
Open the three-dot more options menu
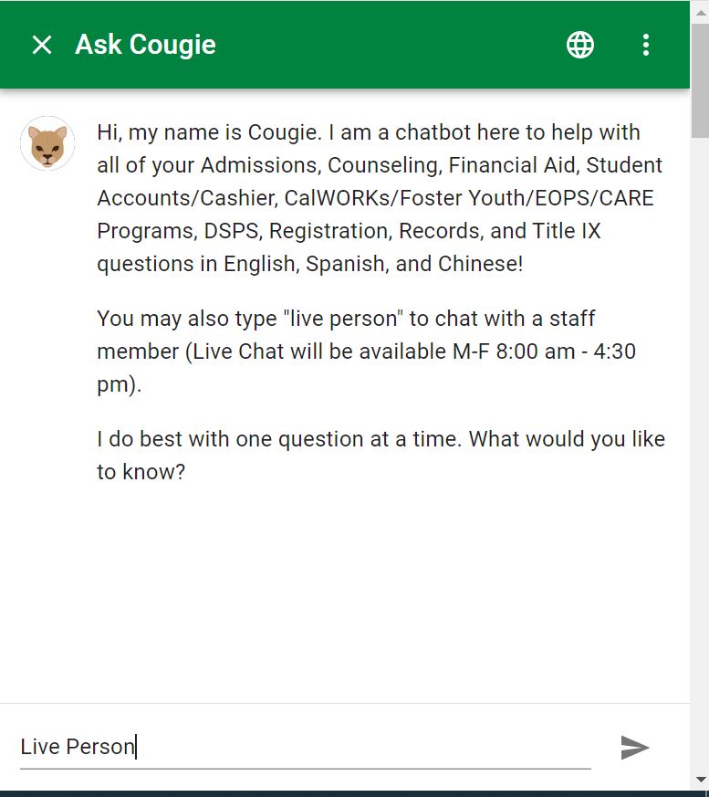(646, 45)
